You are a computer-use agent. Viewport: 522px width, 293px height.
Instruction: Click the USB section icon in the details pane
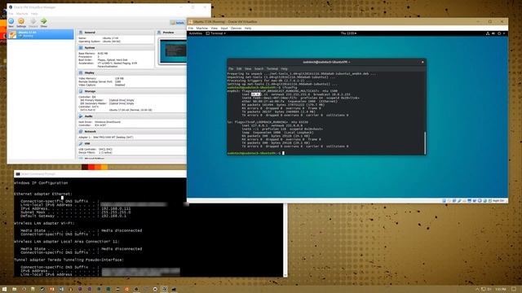(x=81, y=143)
